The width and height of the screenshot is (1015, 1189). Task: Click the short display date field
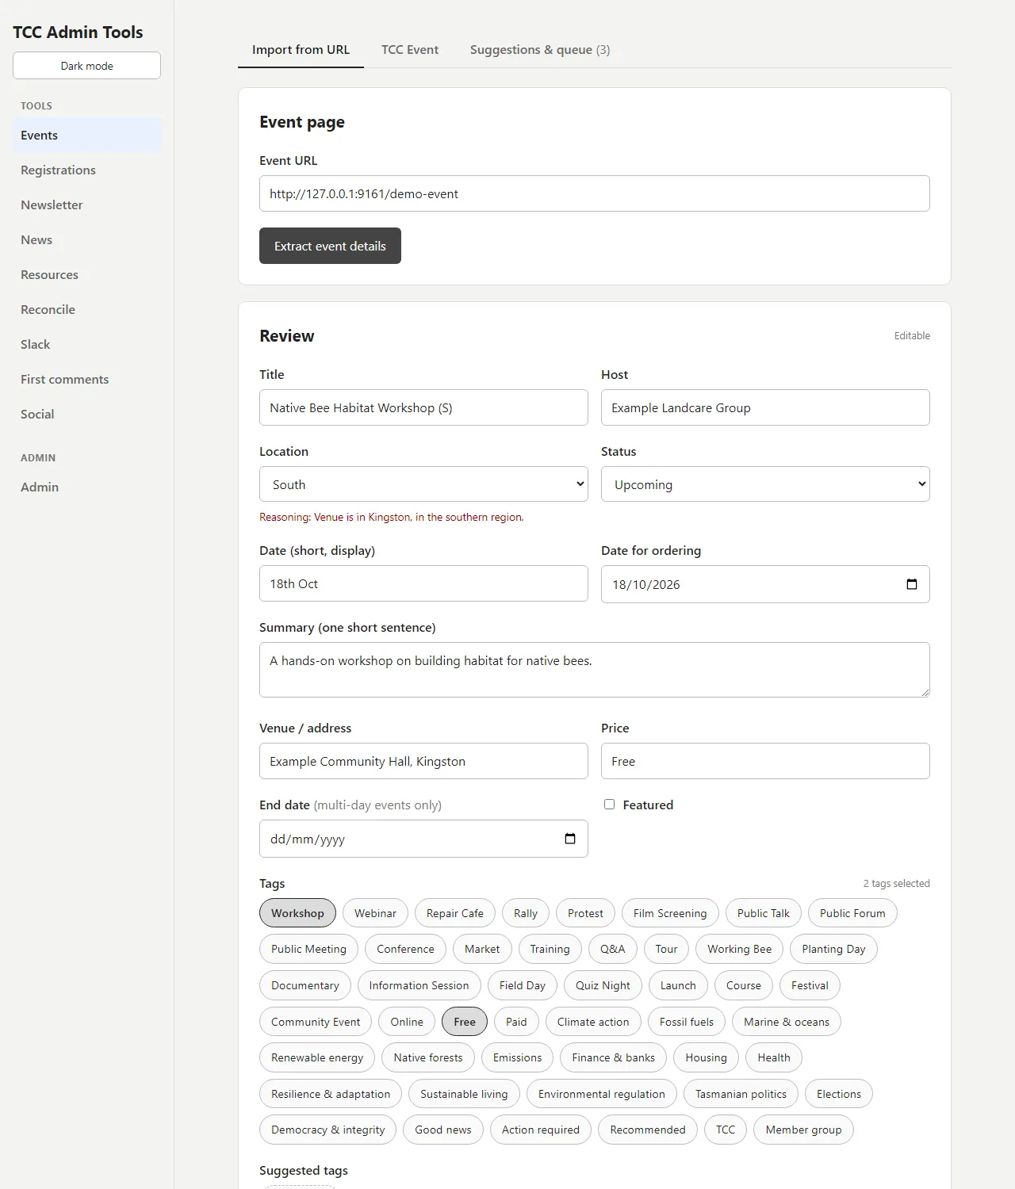[x=423, y=583]
